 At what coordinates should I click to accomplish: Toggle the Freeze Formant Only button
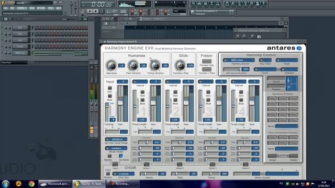tap(207, 62)
